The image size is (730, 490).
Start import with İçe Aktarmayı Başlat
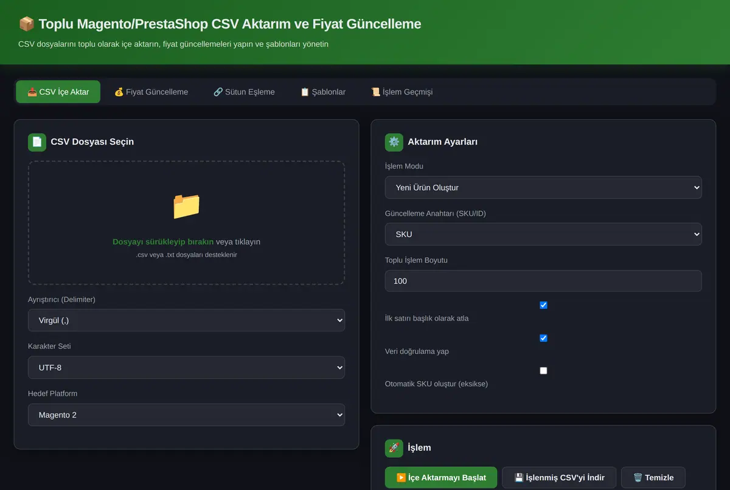point(441,478)
